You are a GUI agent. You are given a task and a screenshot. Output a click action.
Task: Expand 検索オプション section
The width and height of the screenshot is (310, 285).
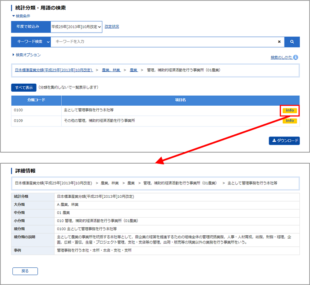coord(26,55)
